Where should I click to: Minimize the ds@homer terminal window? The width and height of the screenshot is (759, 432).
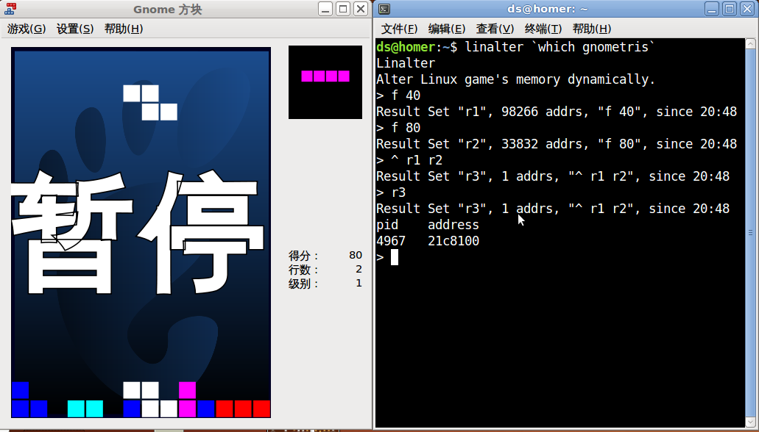pos(712,9)
